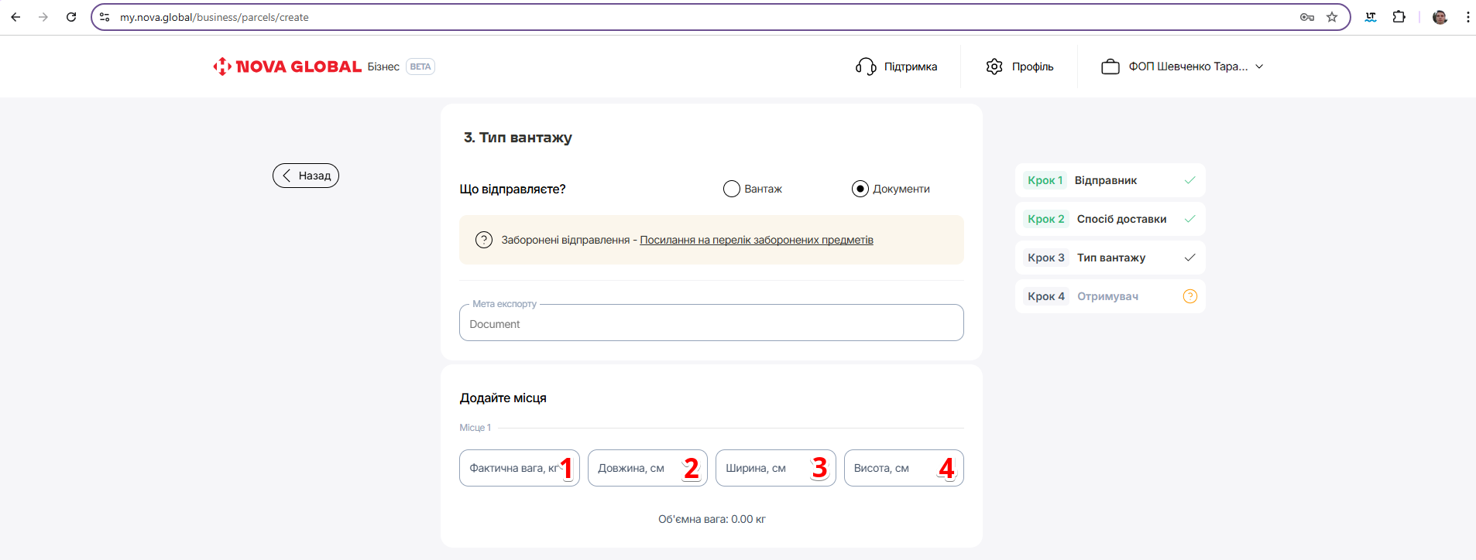Viewport: 1476px width, 560px height.
Task: Select the Документи radio option
Action: (860, 189)
